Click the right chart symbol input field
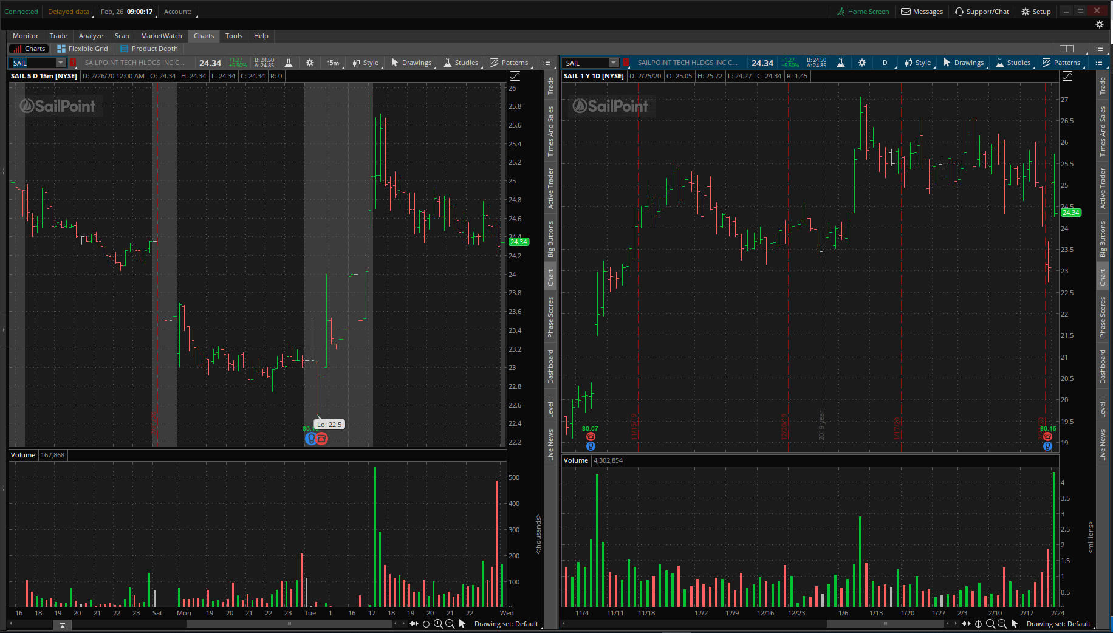 (x=586, y=63)
